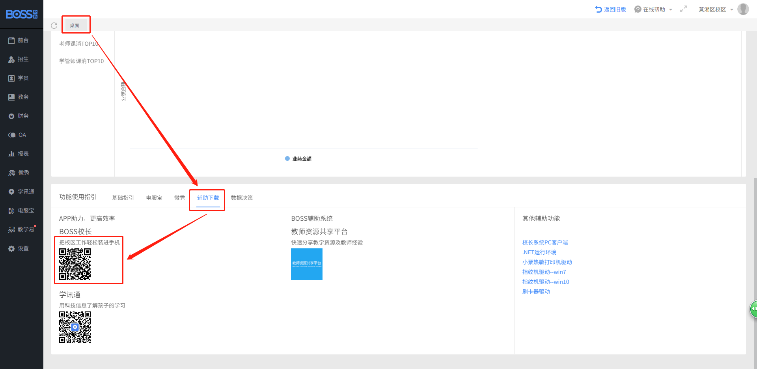This screenshot has width=757, height=369.
Task: Open the 报表 chart icon
Action: pos(11,154)
